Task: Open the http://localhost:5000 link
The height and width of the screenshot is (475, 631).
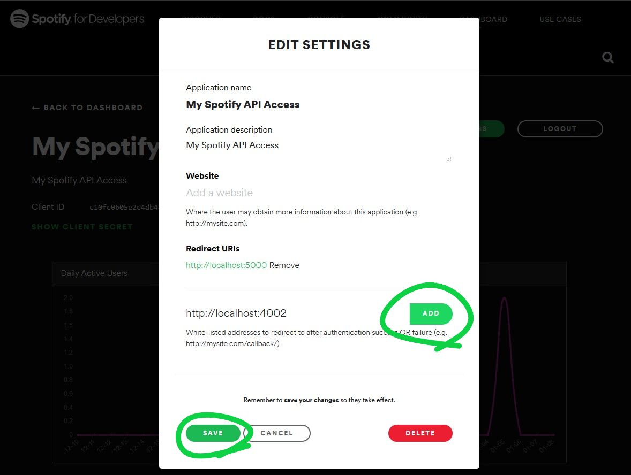Action: [226, 265]
